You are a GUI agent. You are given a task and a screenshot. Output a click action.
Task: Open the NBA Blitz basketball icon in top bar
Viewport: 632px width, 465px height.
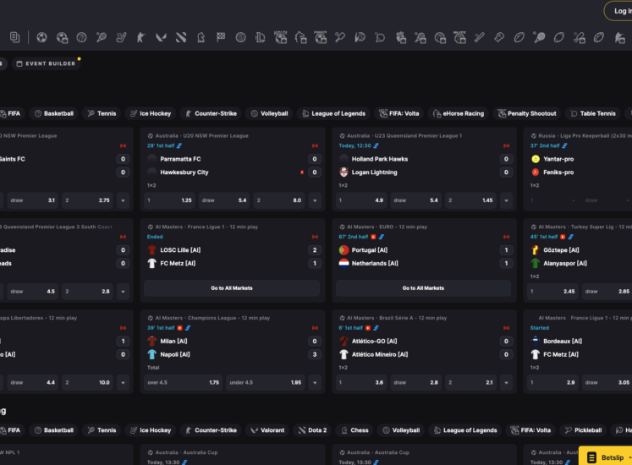tap(459, 37)
